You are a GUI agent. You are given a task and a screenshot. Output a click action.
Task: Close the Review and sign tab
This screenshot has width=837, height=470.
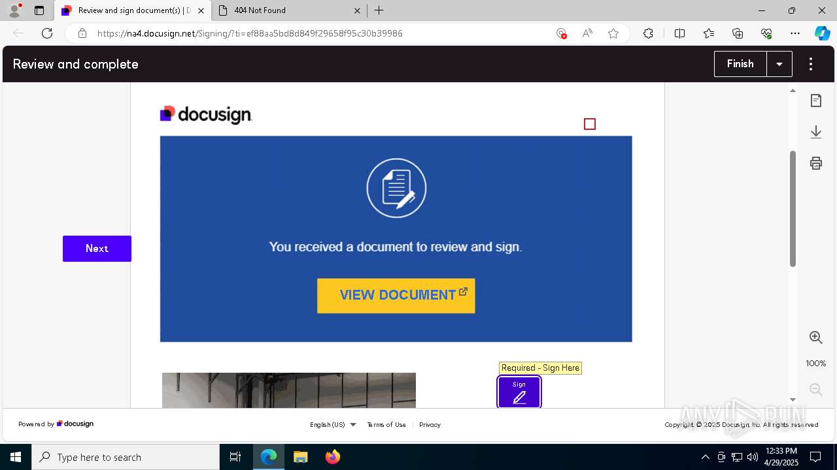tap(201, 10)
